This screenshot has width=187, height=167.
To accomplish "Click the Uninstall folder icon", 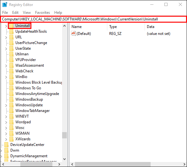I will (x=11, y=26).
